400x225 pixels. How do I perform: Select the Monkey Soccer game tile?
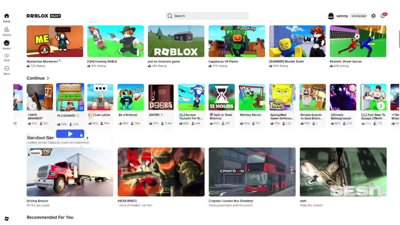pyautogui.click(x=252, y=97)
